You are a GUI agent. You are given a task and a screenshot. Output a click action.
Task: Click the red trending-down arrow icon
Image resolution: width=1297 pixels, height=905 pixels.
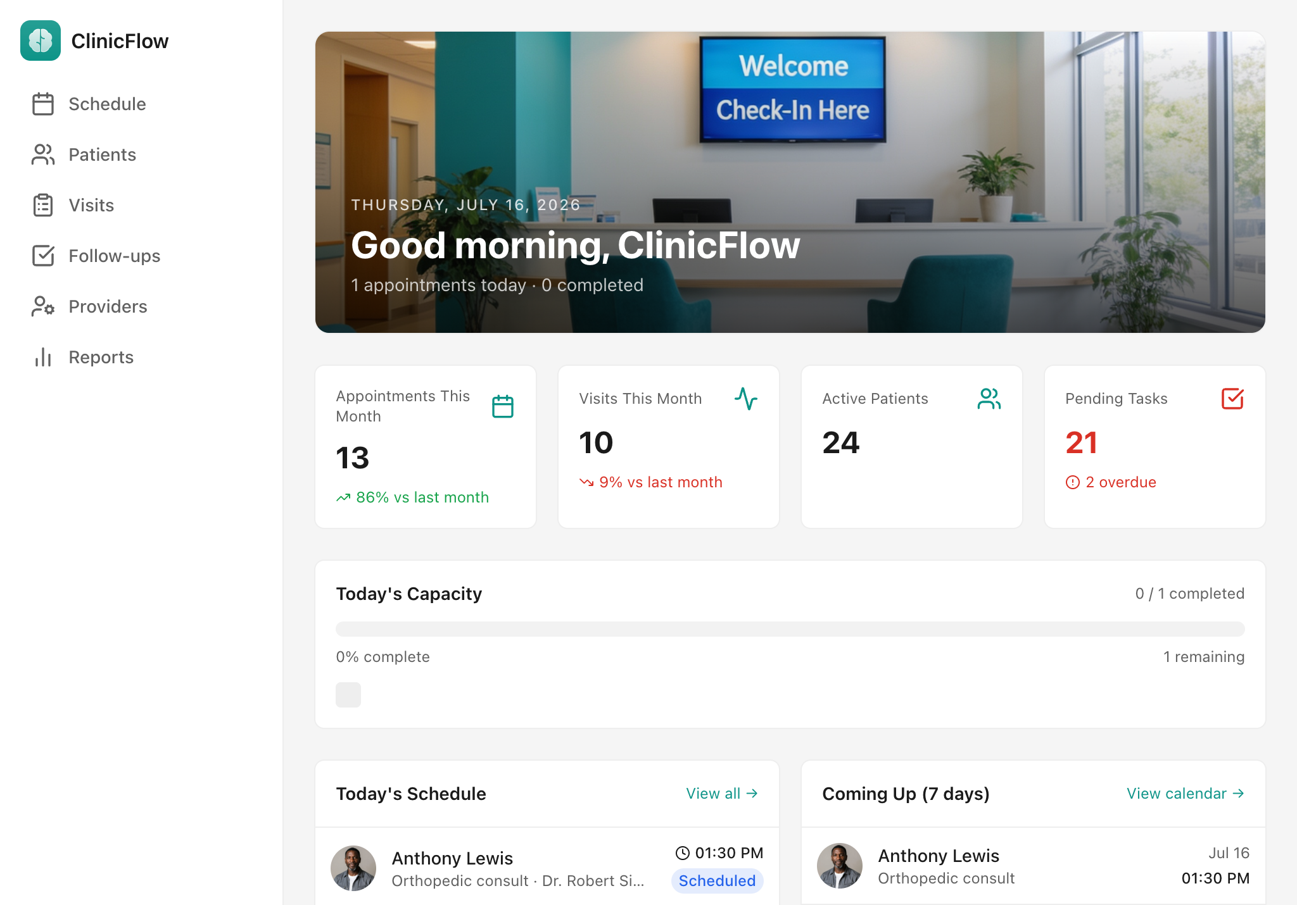(586, 482)
